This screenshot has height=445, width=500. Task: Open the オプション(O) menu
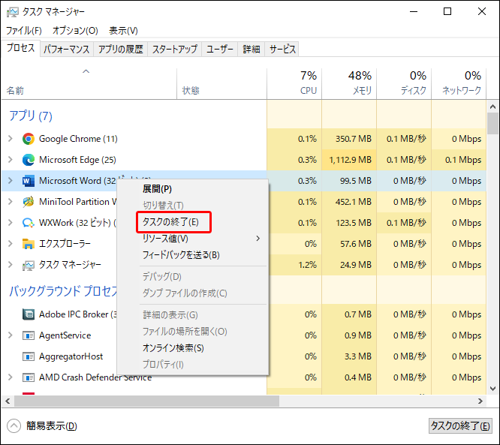pos(75,31)
